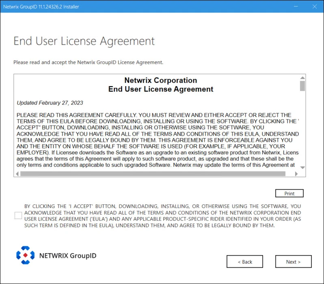Image resolution: width=324 pixels, height=284 pixels.
Task: Go to the previous step with Back
Action: pyautogui.click(x=245, y=262)
